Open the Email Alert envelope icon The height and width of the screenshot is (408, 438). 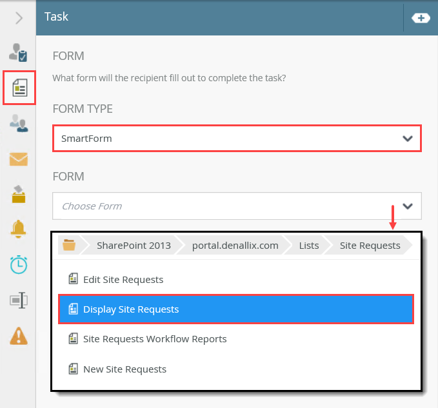19,159
